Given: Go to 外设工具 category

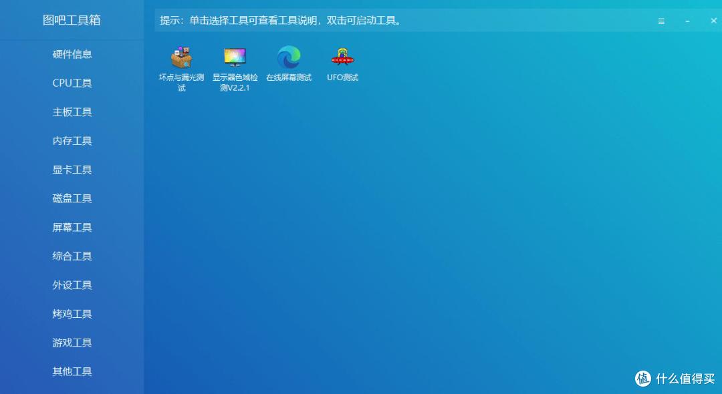Looking at the screenshot, I should pyautogui.click(x=72, y=285).
